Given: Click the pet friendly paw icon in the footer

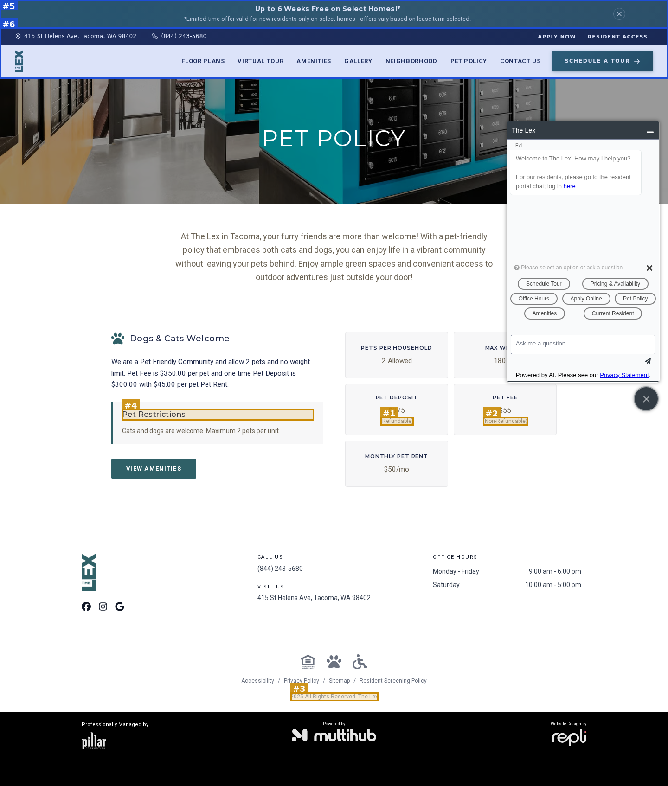Looking at the screenshot, I should 334,662.
